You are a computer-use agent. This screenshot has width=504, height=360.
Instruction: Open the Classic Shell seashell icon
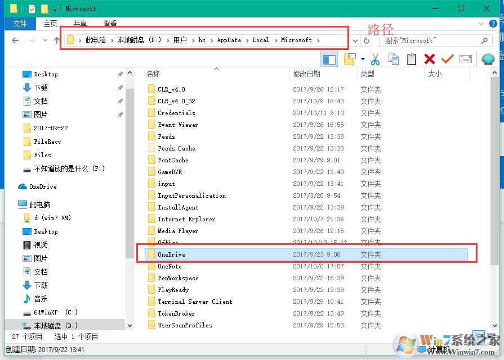click(x=487, y=58)
